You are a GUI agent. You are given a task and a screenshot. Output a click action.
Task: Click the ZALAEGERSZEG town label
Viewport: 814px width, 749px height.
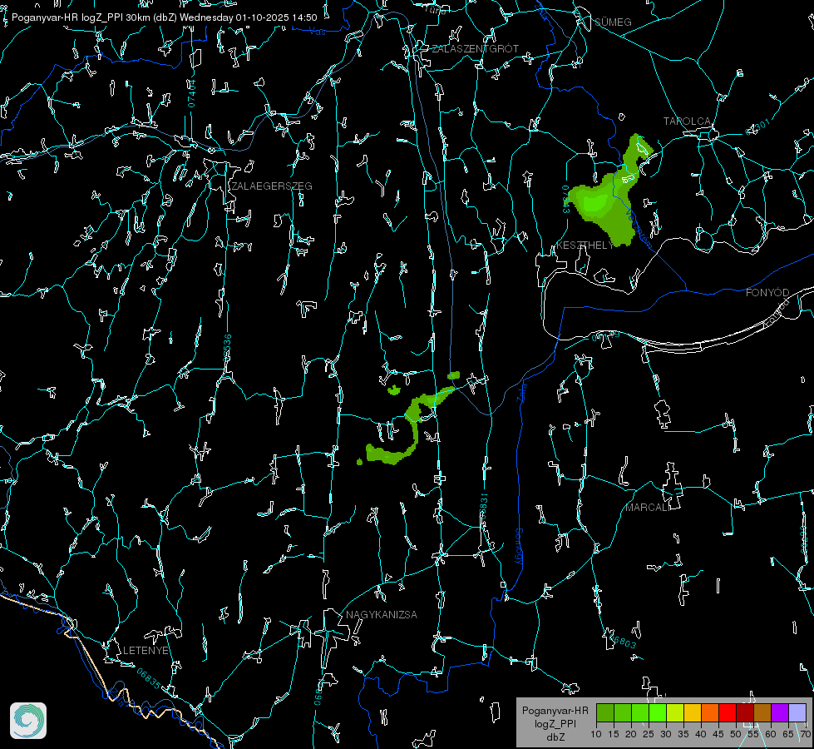coord(272,186)
